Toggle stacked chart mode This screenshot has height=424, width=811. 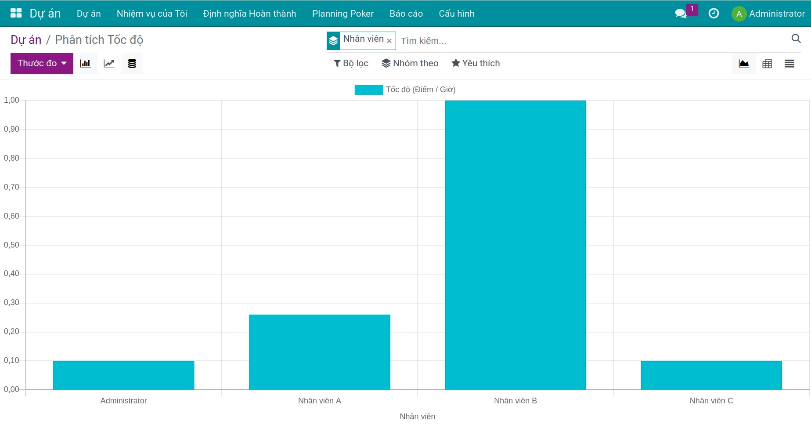click(132, 63)
